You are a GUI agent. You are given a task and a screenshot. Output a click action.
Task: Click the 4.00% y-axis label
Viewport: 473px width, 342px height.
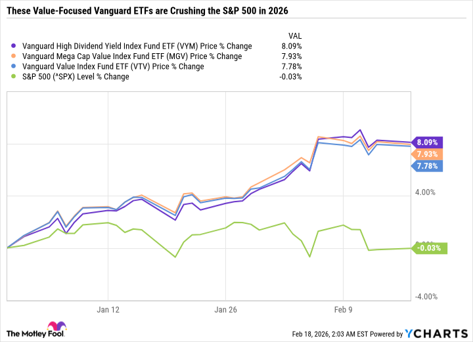425,192
